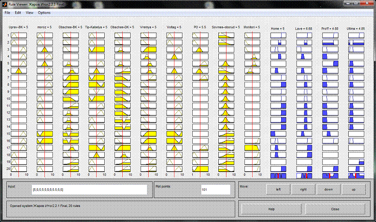Click the aggregated Home output plot at bottom
Screen dimensions: 376x222
coord(278,176)
